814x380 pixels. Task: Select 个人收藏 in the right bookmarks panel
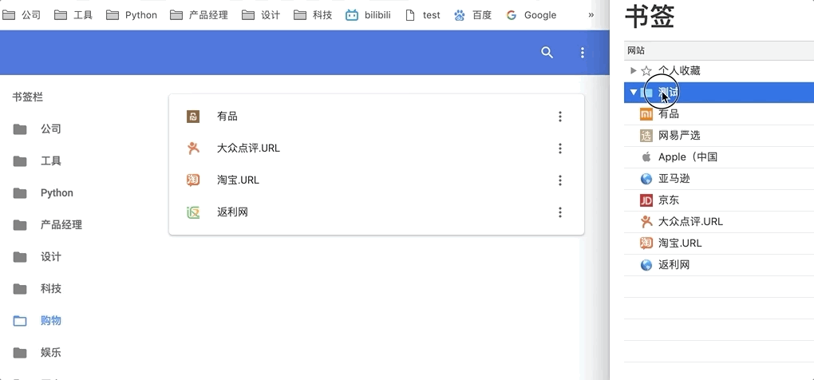[x=719, y=70]
